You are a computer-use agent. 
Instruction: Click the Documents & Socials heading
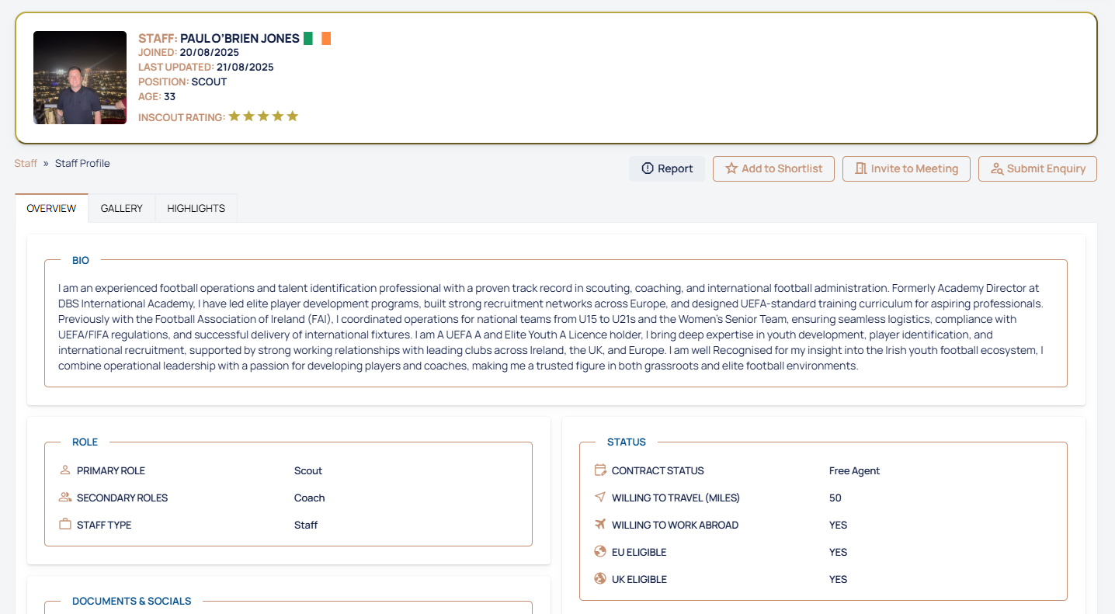[x=132, y=601]
